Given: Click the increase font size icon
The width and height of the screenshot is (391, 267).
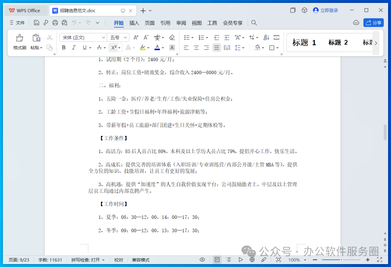Looking at the screenshot, I should 136,37.
